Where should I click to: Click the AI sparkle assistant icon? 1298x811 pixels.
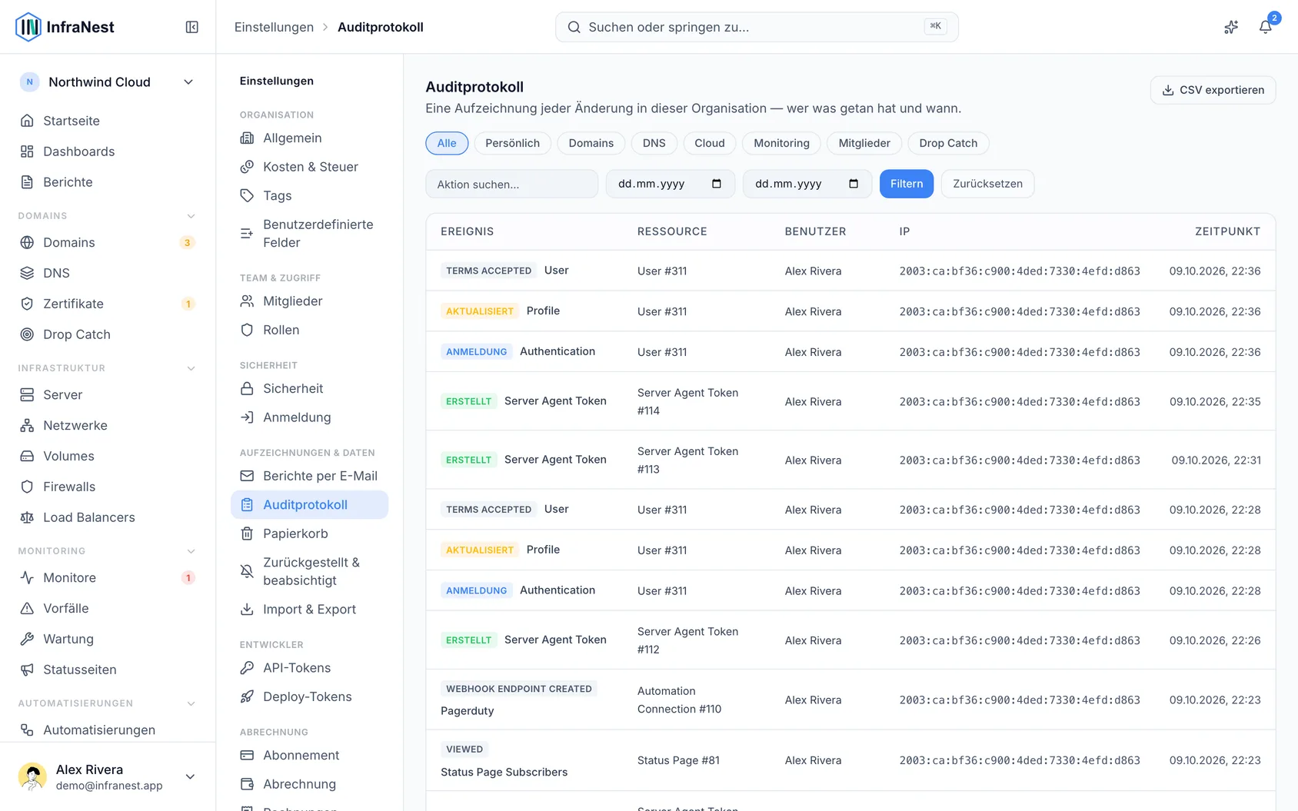(1231, 27)
